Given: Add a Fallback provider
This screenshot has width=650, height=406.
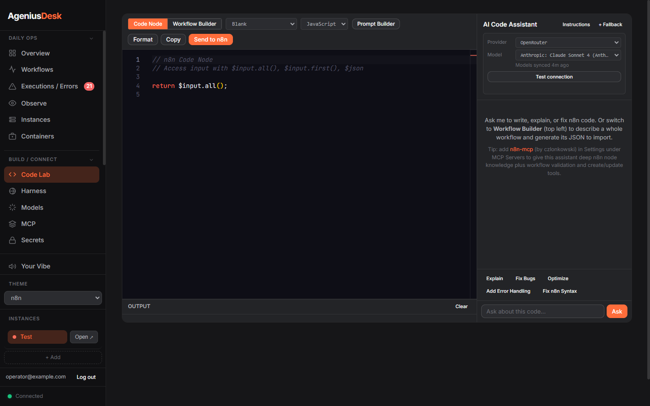Looking at the screenshot, I should [x=610, y=24].
